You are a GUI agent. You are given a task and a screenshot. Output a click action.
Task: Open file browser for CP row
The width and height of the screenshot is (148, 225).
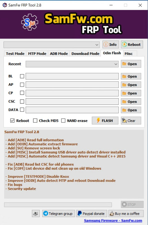[131, 93]
